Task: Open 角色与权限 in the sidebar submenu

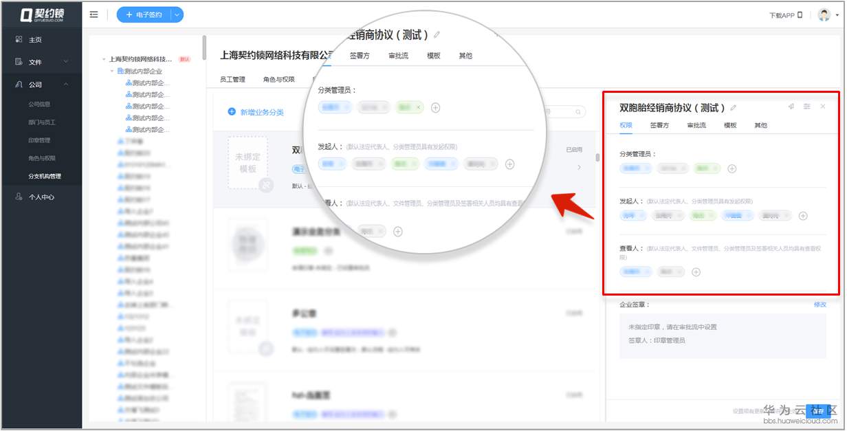Action: pyautogui.click(x=42, y=158)
